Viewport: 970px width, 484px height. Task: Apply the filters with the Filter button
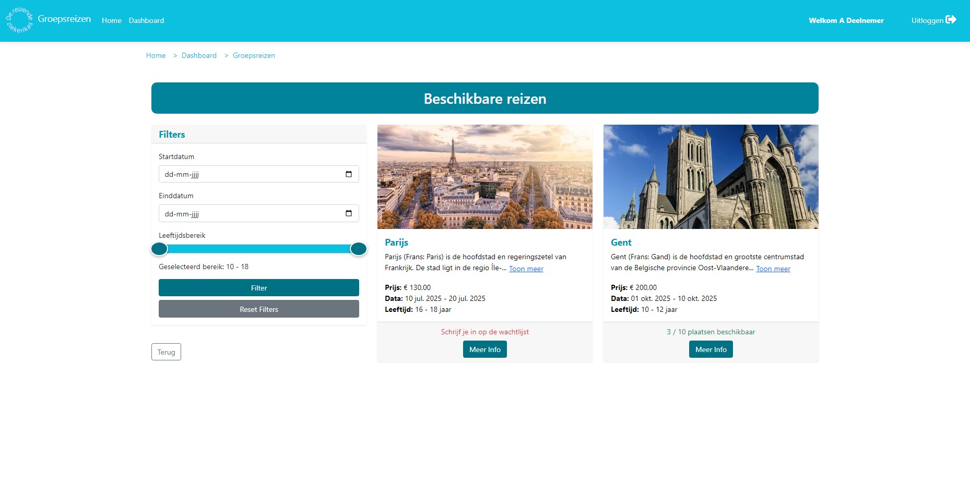[258, 287]
